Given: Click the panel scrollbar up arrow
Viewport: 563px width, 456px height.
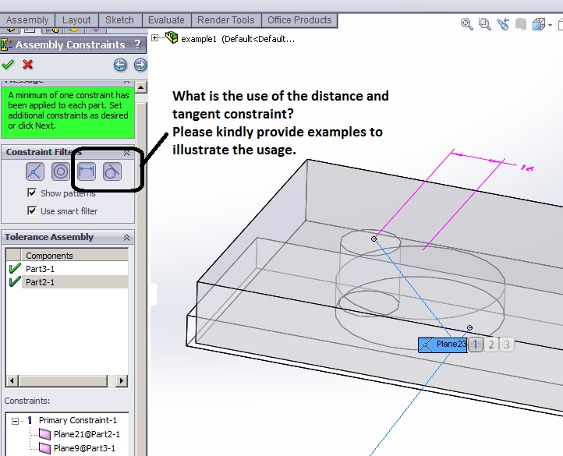Looking at the screenshot, I should tap(140, 87).
